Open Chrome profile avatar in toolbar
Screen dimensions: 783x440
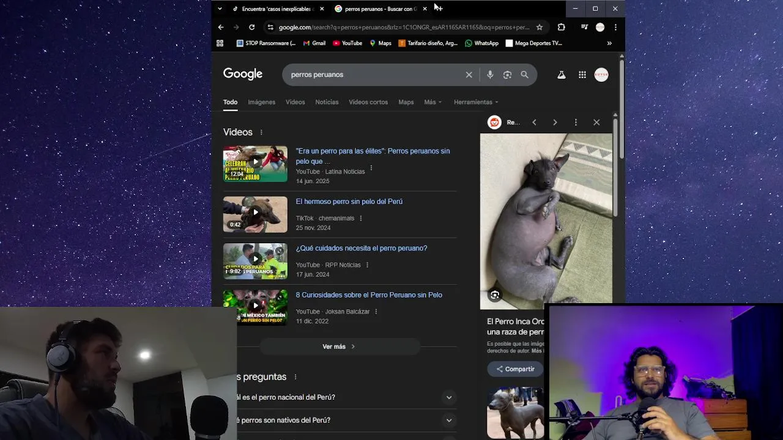600,27
